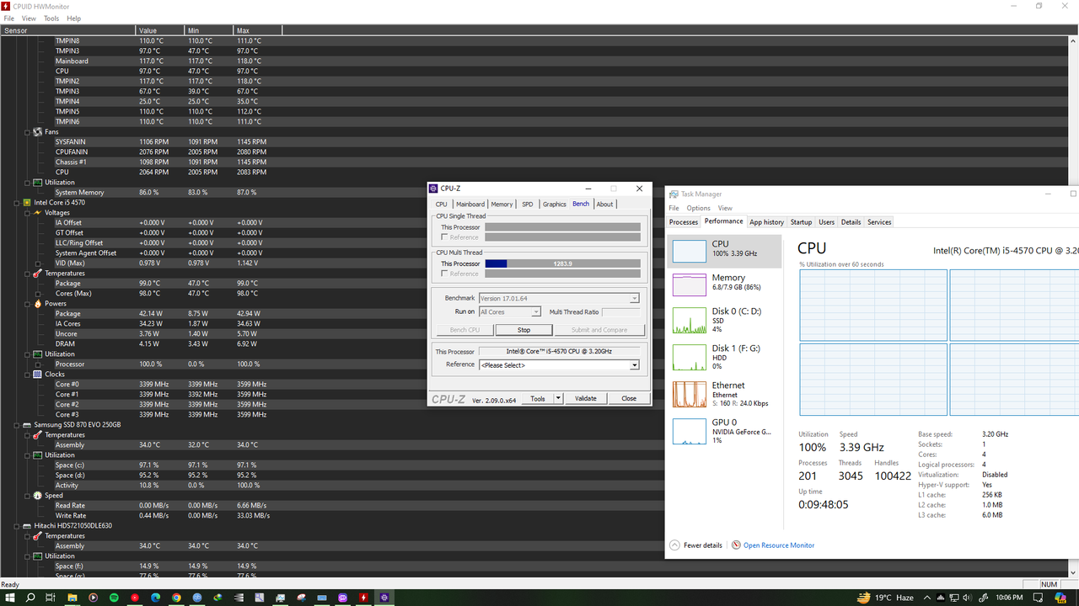The width and height of the screenshot is (1079, 606).
Task: Collapse the Samsung SSD 870 EVO node
Action: click(x=17, y=425)
